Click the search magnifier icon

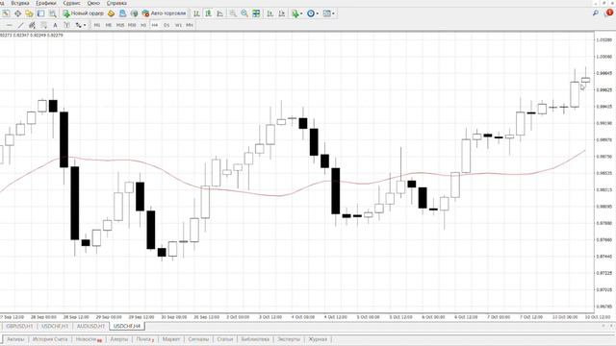(596, 12)
